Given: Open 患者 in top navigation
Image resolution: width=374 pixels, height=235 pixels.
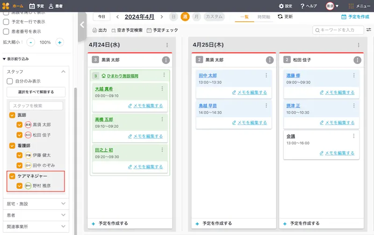Looking at the screenshot, I should point(56,6).
